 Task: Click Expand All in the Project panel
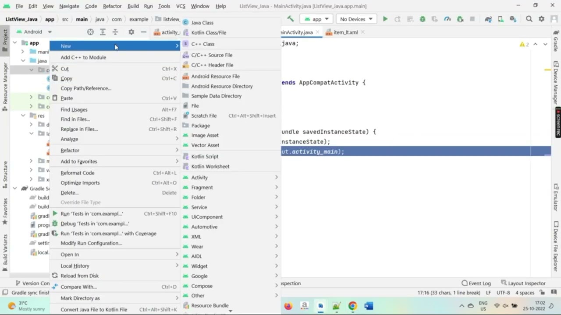pos(103,32)
